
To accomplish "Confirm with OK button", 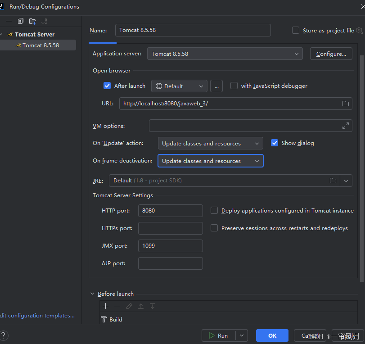I will (x=272, y=335).
